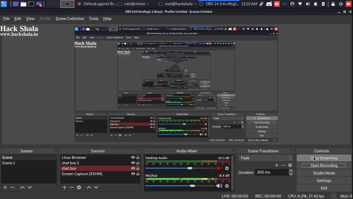
Task: Click the Start Recording button
Action: (x=324, y=166)
